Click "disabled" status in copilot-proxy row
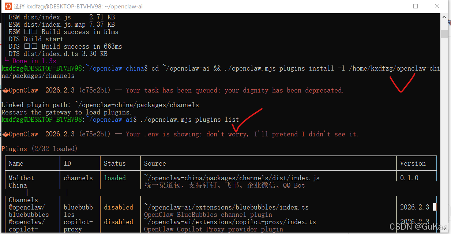The width and height of the screenshot is (451, 234). coord(119,222)
